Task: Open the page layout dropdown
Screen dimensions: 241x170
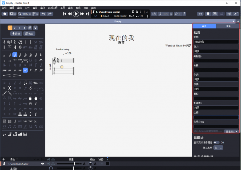Action: (35, 14)
